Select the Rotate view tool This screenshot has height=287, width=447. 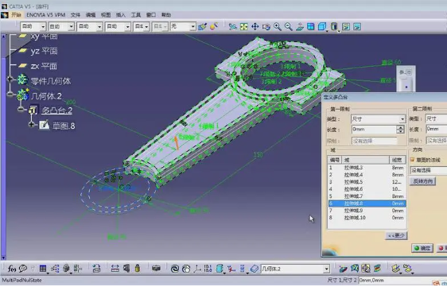[x=266, y=27]
